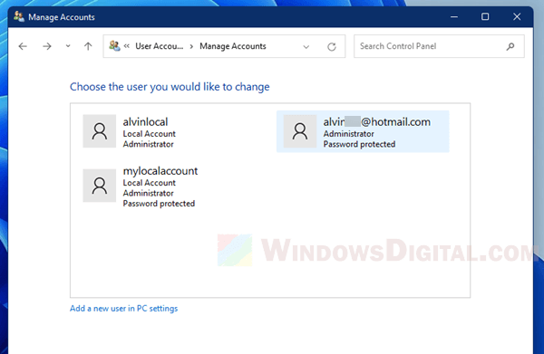Go forward with the right arrow button
Viewport: 544px width, 354px height.
(x=47, y=46)
